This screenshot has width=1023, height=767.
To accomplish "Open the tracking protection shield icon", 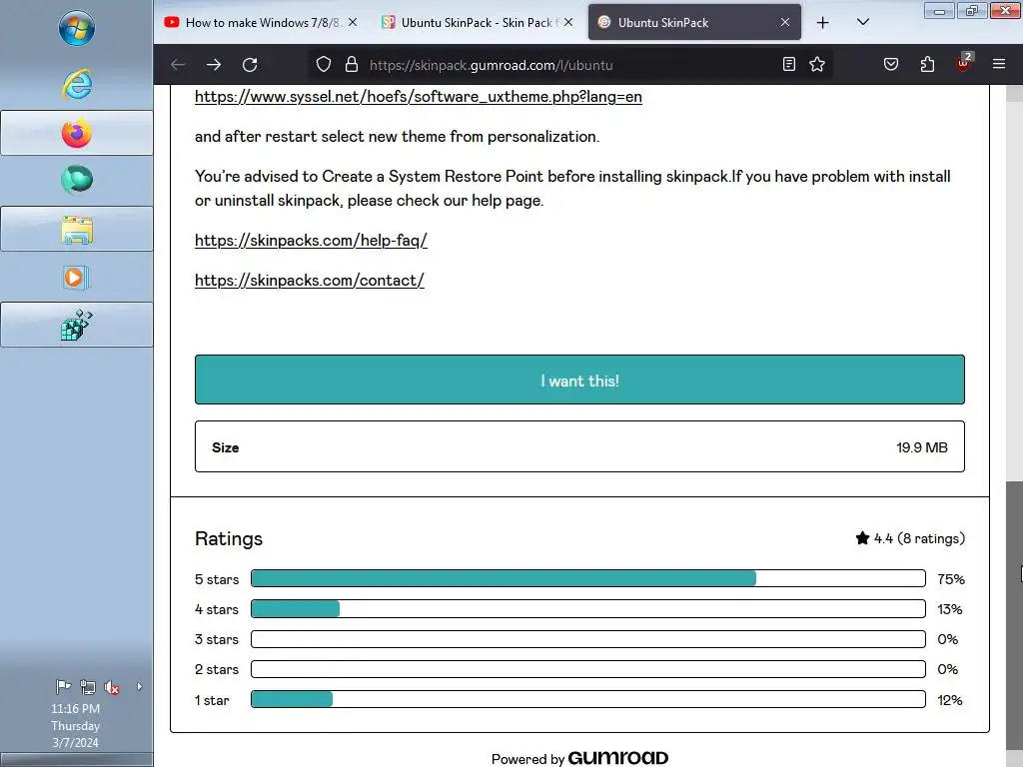I will (x=324, y=65).
